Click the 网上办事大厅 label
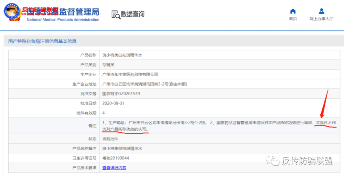 tap(321, 19)
